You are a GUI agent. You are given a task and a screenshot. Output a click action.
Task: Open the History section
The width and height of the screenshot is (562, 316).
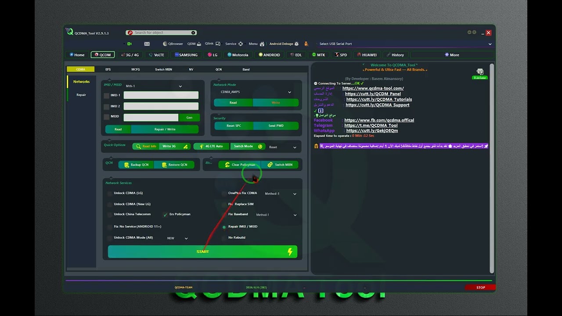pyautogui.click(x=395, y=55)
